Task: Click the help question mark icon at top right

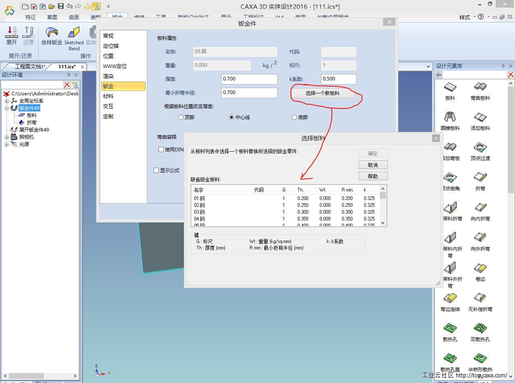Action: pyautogui.click(x=481, y=17)
